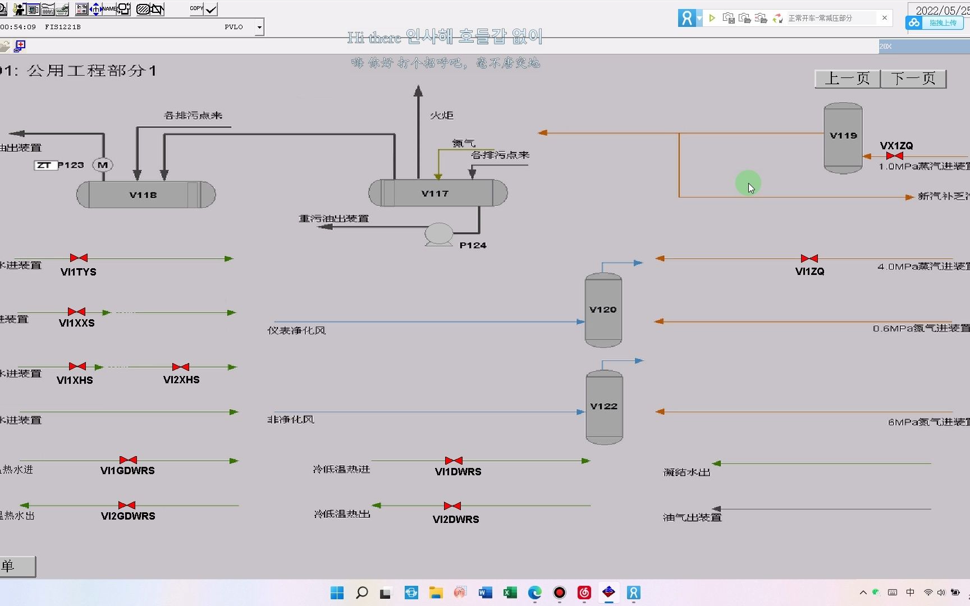Click the NAME toolbar button
Viewport: 970px width, 606px height.
point(109,9)
